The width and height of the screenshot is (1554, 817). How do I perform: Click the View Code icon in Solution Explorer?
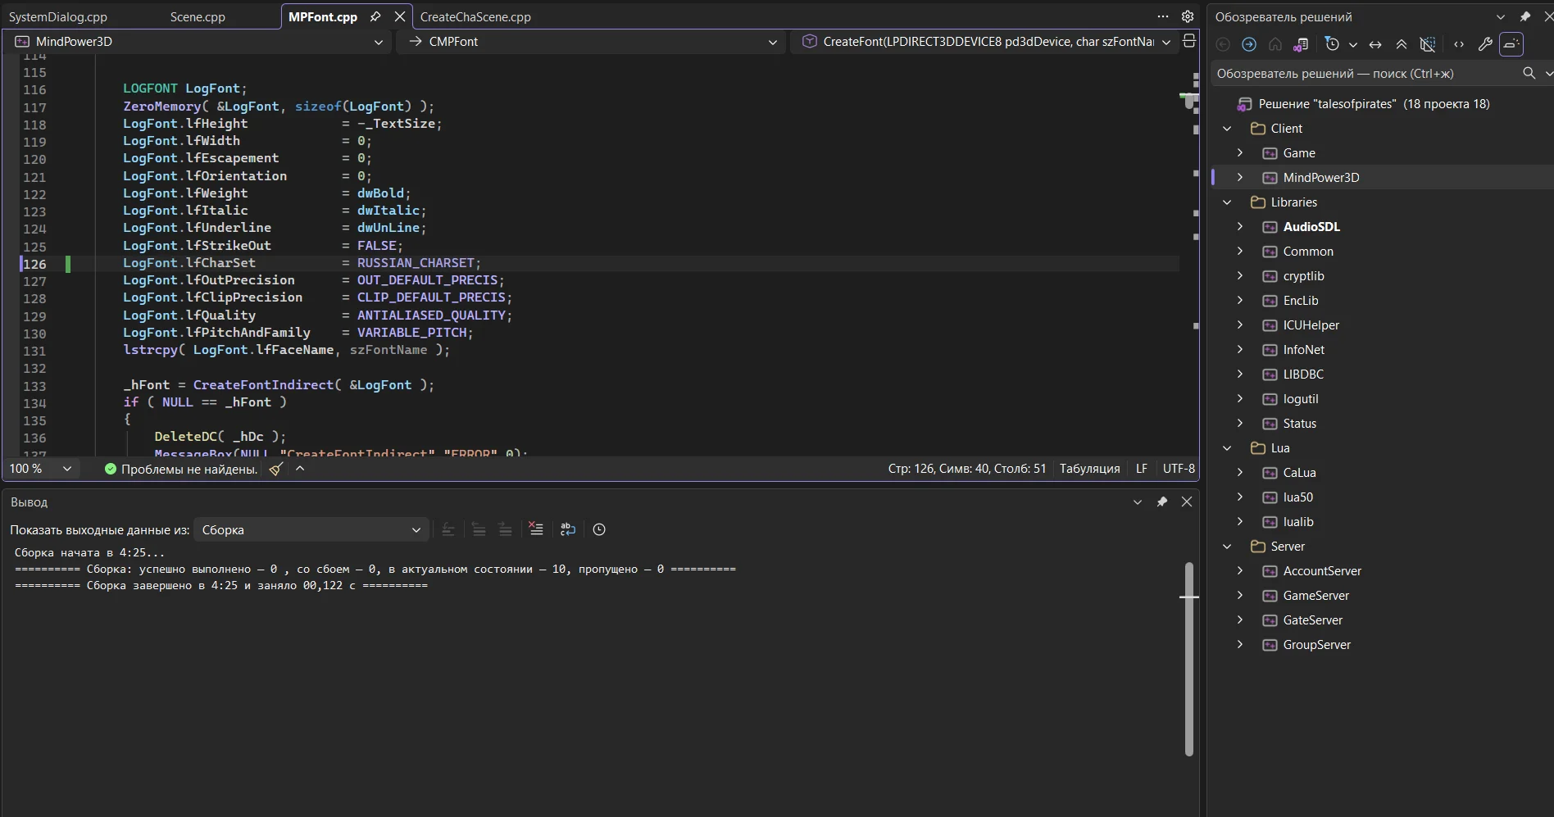pyautogui.click(x=1459, y=44)
